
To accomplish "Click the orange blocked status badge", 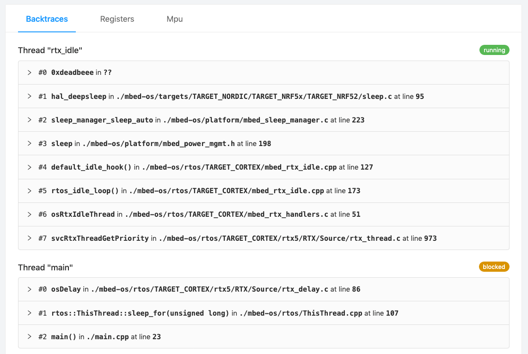I will point(494,267).
